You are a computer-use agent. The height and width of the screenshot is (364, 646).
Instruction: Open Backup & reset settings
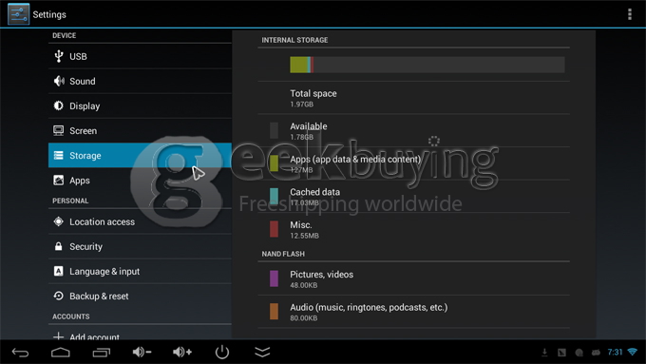pyautogui.click(x=140, y=296)
